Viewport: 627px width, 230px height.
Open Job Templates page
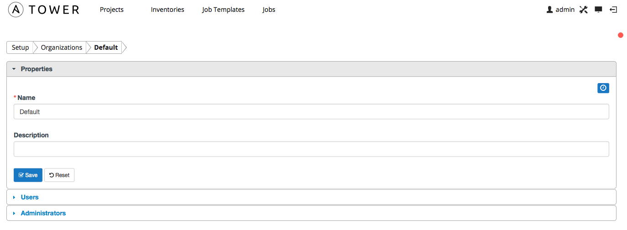point(223,10)
